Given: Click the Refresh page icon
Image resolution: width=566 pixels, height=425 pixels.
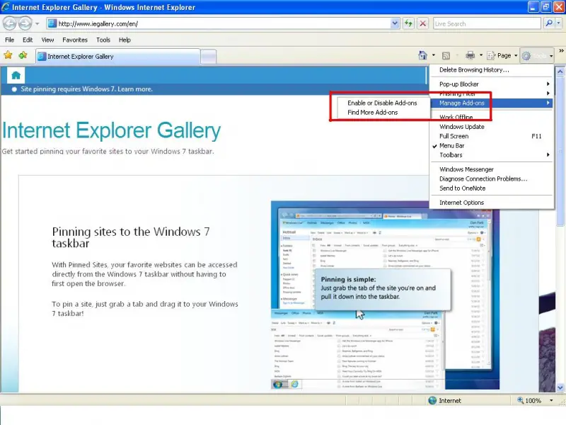Looking at the screenshot, I should coord(408,24).
